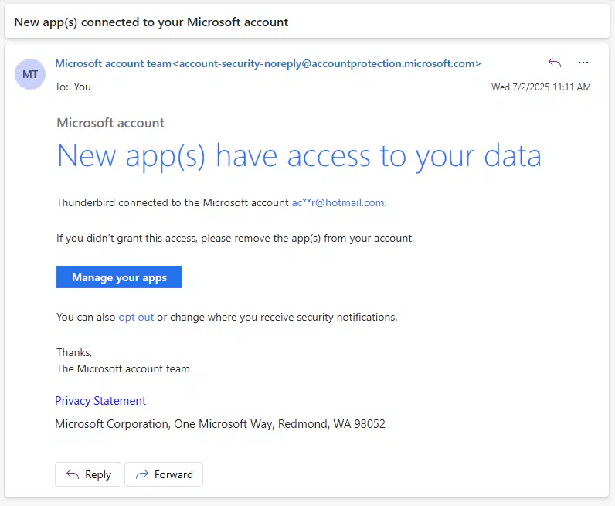
Task: Click the Reply button below the message
Action: [x=88, y=474]
